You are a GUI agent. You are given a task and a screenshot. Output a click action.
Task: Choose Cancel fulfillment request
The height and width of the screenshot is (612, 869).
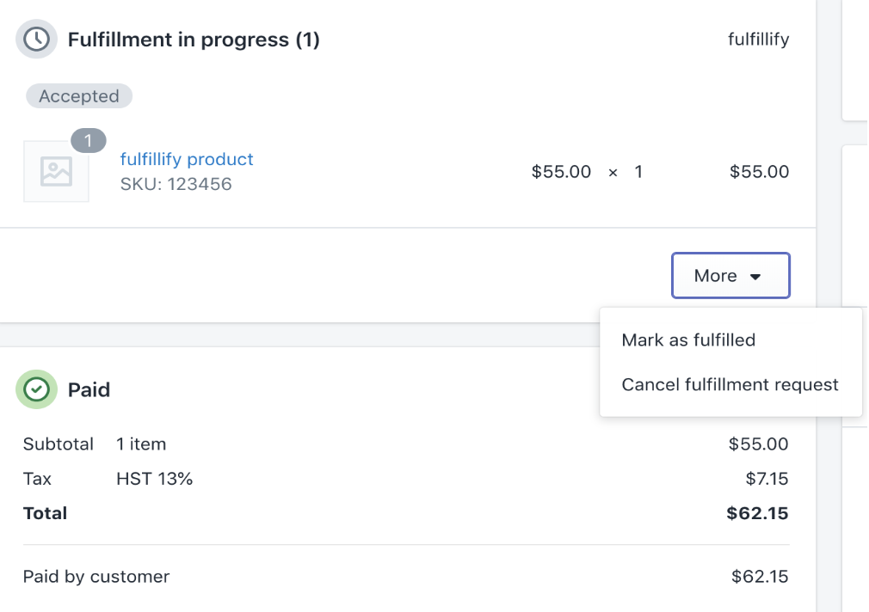click(730, 384)
